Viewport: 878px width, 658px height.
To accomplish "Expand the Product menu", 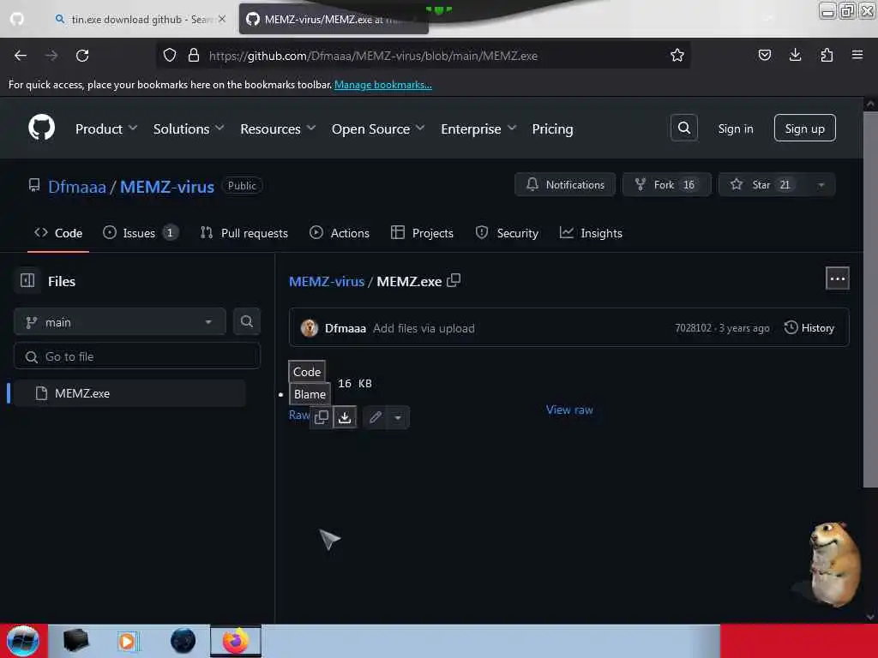I will [105, 129].
